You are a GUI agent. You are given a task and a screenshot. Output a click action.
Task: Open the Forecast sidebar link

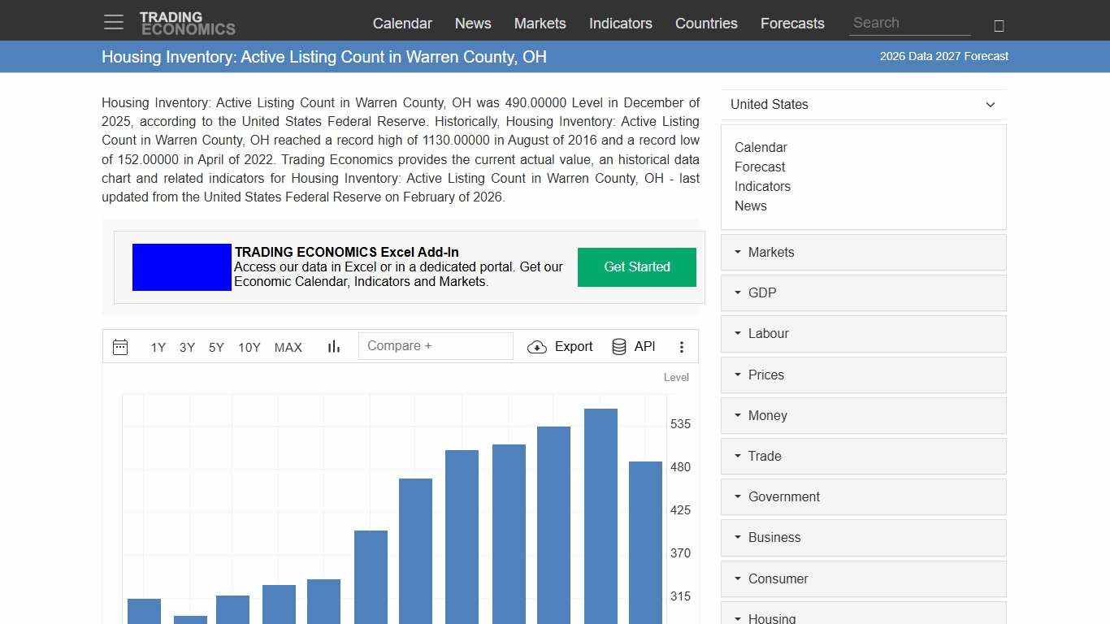[x=759, y=167]
